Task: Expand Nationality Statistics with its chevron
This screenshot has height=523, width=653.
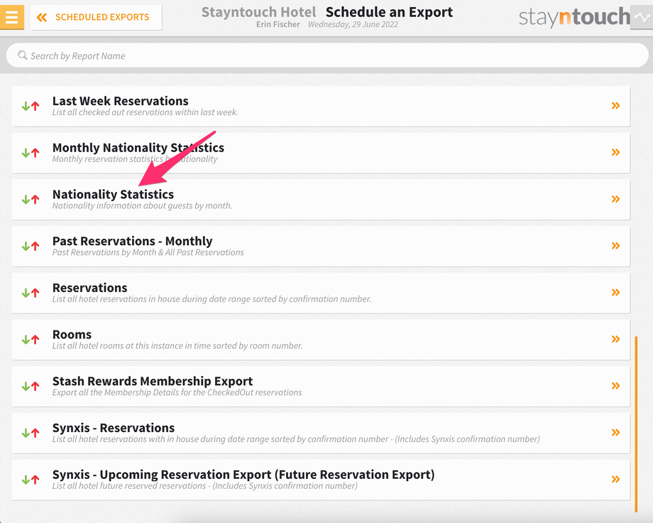Action: point(615,199)
